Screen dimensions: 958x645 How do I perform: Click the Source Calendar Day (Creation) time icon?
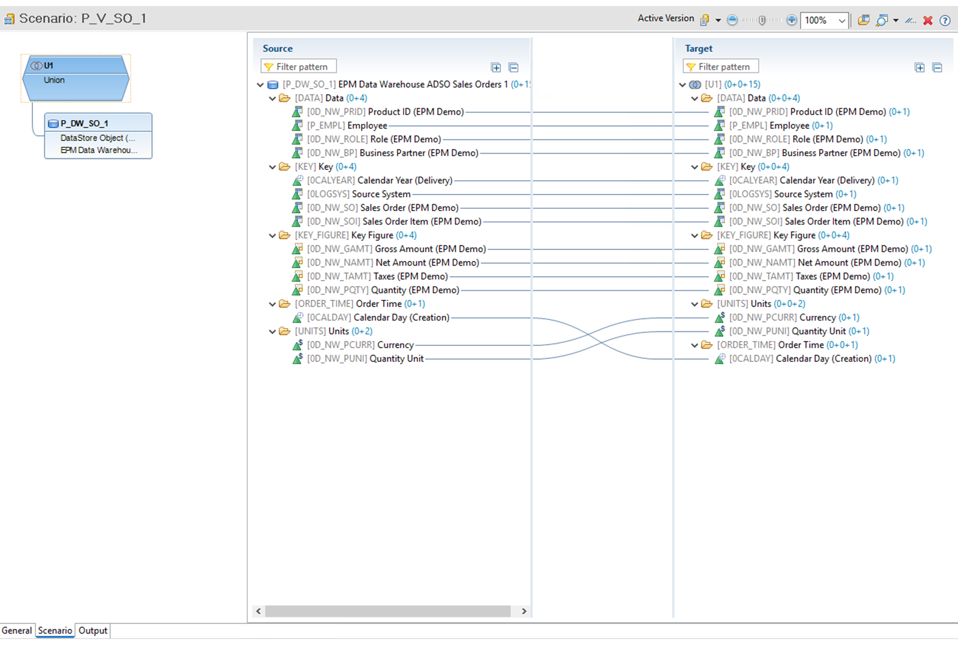click(297, 318)
